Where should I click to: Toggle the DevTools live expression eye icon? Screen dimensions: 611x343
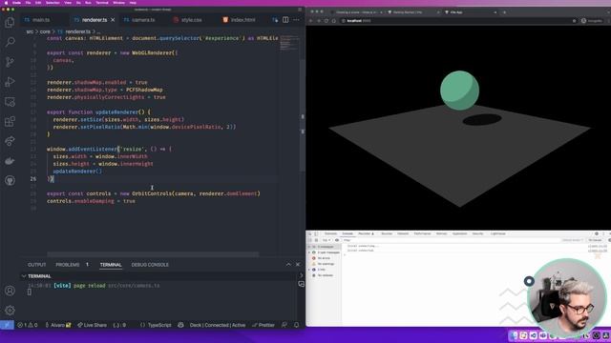337,240
